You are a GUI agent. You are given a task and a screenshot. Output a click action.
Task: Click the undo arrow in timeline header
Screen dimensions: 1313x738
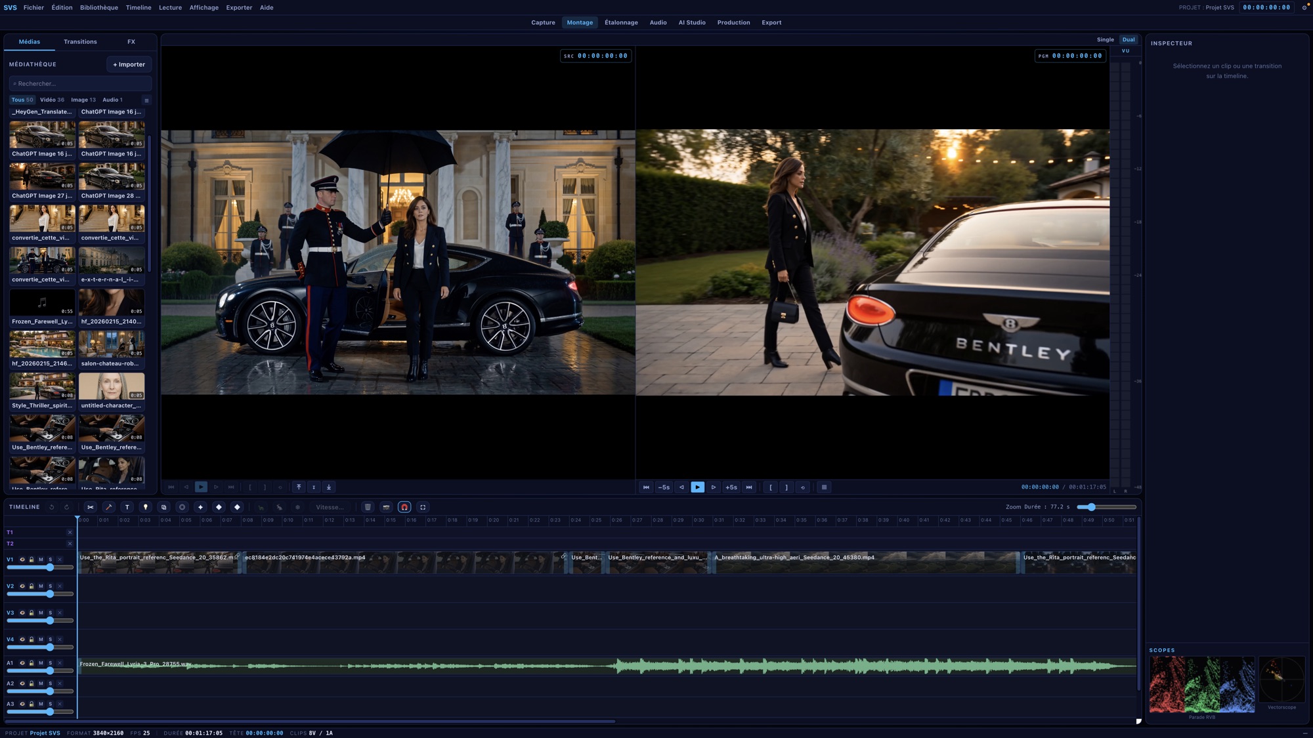(52, 507)
